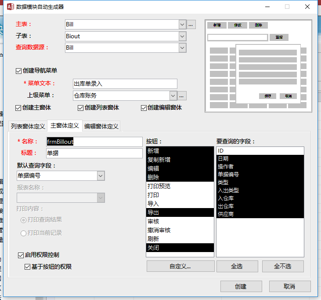The height and width of the screenshot is (300, 321).
Task: Select 入仓库 in the 要查询的字段 list
Action: [260, 198]
